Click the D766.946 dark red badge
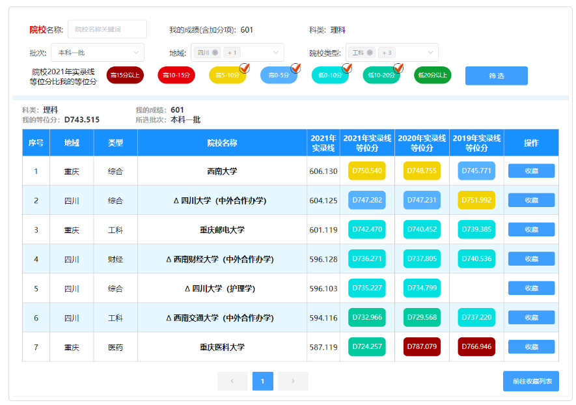576x405 pixels. (476, 346)
